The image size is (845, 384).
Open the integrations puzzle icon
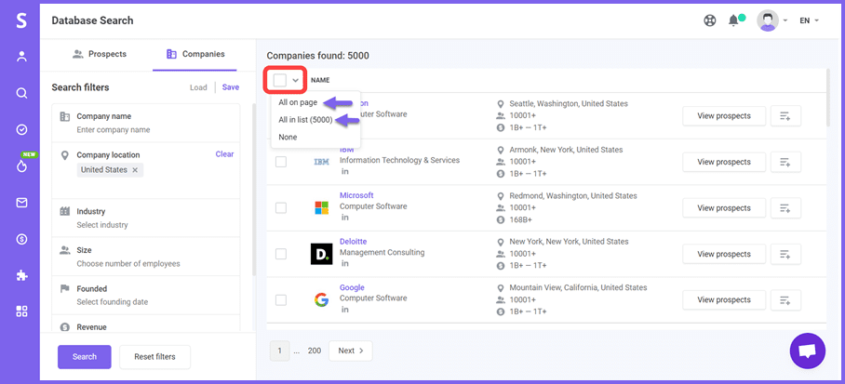point(21,275)
